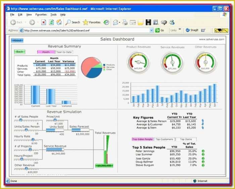235x189 pixels.
Task: Click the Edit page icon after Print
Action: click(x=133, y=22)
